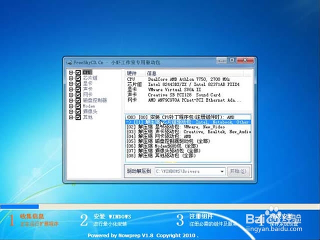
Task: Select log line [03] 解压缩 声卡驱动包
Action: pyautogui.click(x=188, y=132)
